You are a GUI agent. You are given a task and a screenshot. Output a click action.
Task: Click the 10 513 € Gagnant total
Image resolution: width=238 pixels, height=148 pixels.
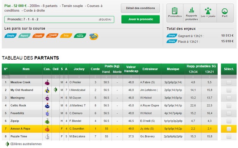(227, 35)
